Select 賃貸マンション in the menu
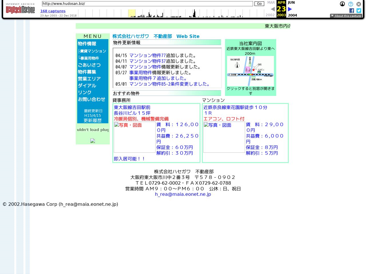This screenshot has height=274, width=366. click(x=93, y=51)
